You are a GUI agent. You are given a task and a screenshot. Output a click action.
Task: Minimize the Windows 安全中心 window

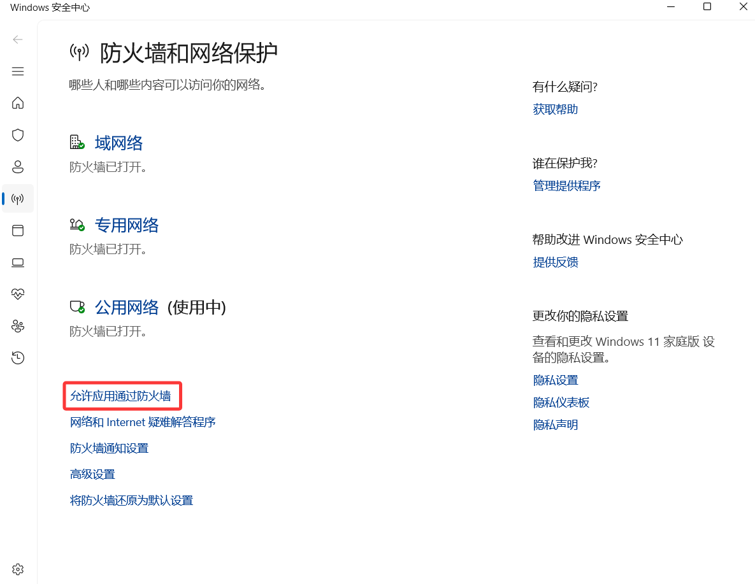pos(671,7)
